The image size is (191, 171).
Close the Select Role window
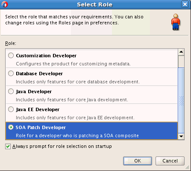coord(185,4)
